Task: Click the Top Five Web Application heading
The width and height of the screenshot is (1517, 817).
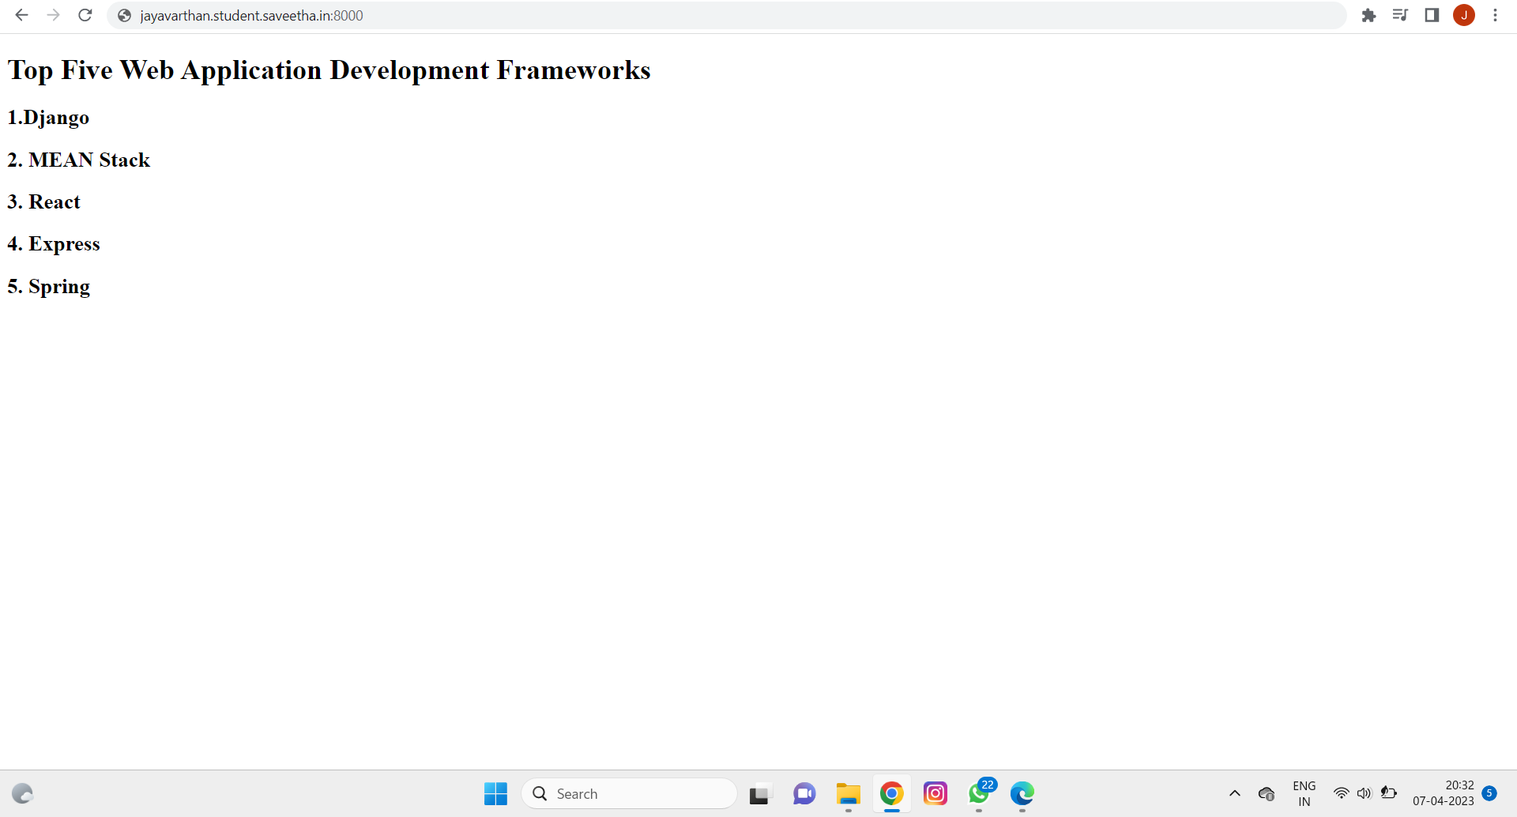Action: click(x=329, y=70)
